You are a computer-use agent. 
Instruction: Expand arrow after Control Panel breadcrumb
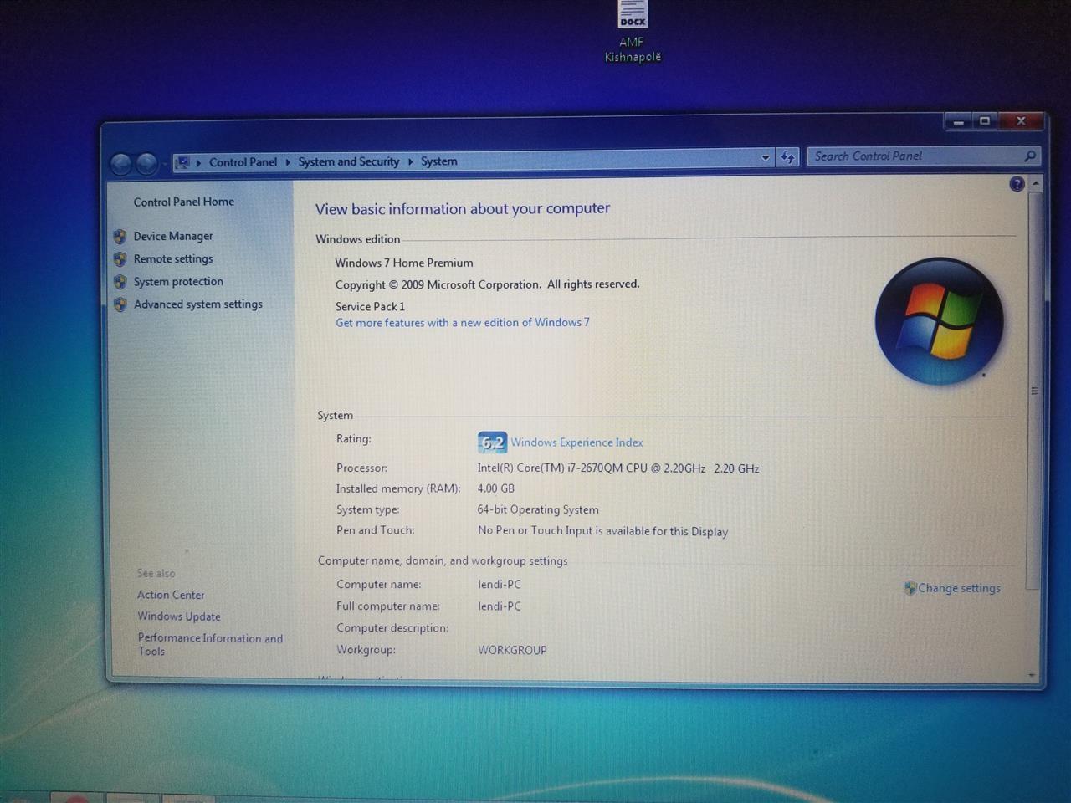288,162
